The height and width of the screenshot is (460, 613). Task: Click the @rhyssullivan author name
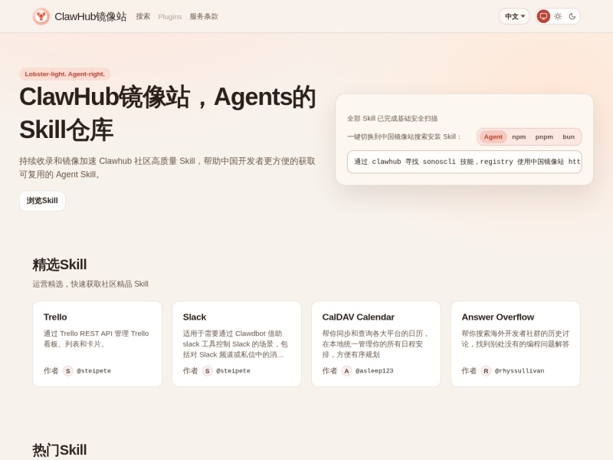tap(520, 371)
